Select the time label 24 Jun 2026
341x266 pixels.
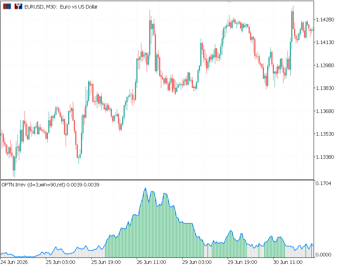14,262
